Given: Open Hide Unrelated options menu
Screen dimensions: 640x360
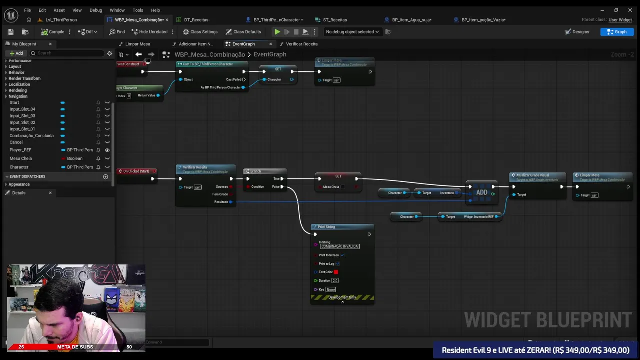Looking at the screenshot, I should click(173, 32).
